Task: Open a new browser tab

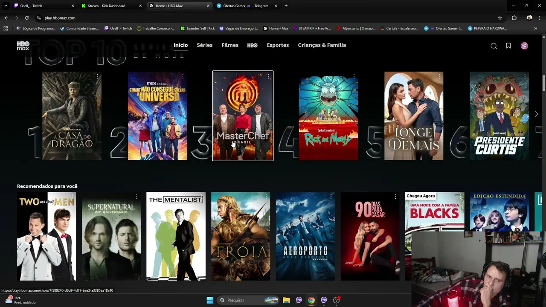Action: coord(286,6)
